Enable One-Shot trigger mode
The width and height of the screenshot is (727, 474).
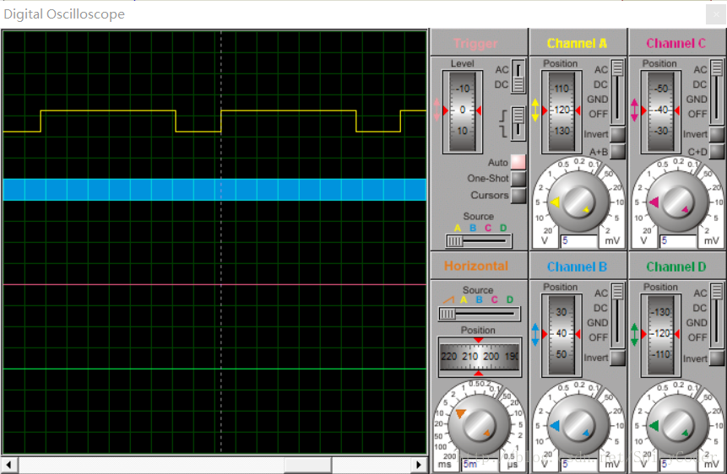(518, 179)
